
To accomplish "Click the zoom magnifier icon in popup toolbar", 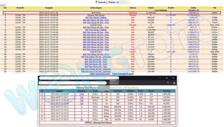I will pyautogui.click(x=168, y=83).
